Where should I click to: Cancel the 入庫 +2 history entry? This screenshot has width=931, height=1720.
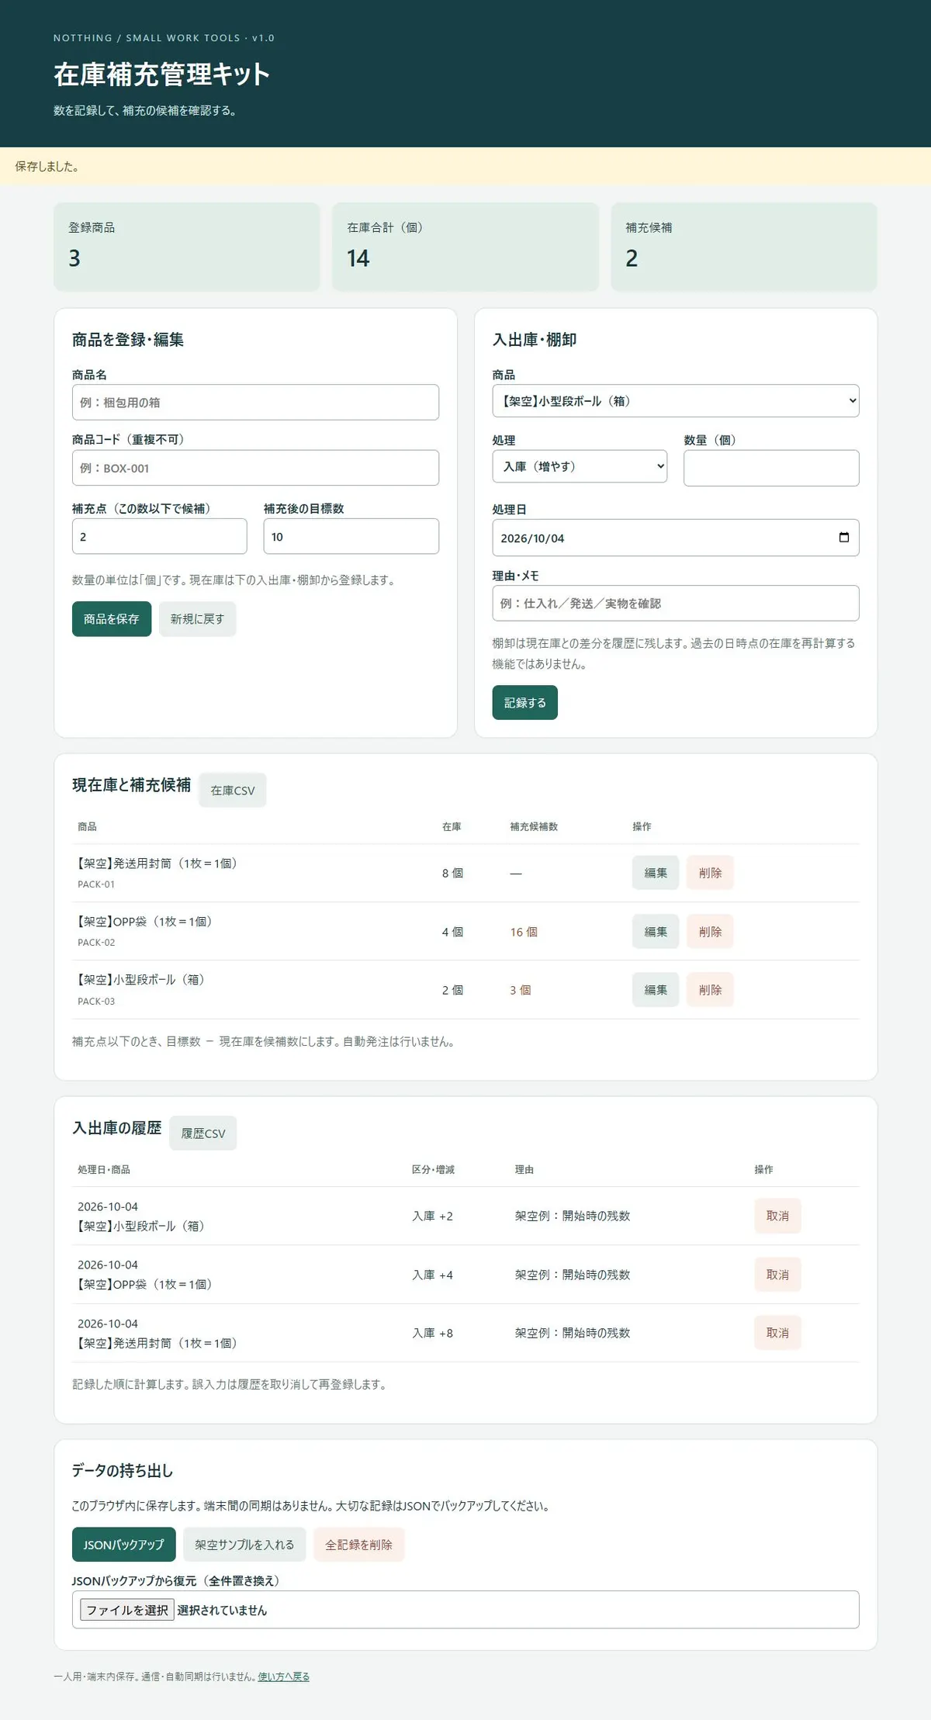click(x=777, y=1216)
